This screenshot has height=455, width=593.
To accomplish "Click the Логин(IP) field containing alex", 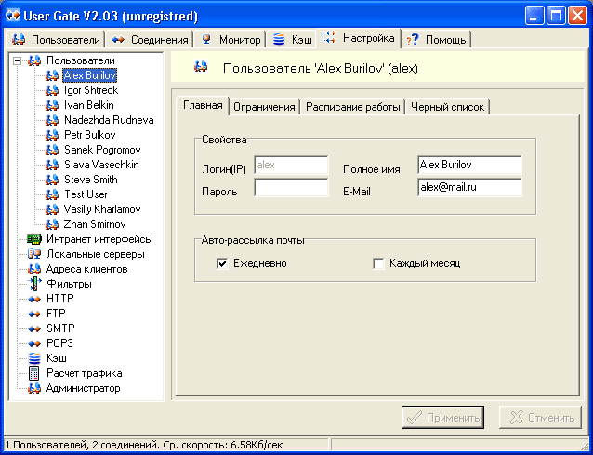I will point(291,165).
